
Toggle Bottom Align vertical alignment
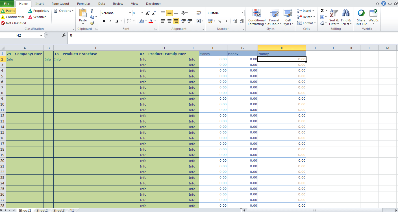pyautogui.click(x=176, y=13)
